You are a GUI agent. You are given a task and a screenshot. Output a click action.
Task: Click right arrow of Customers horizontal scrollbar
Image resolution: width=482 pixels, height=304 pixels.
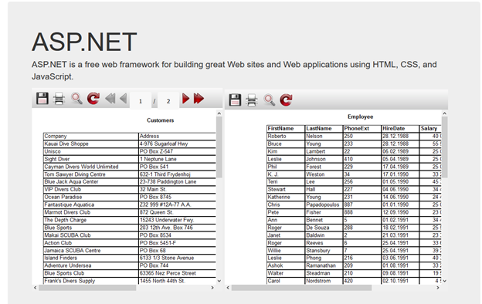[212, 288]
